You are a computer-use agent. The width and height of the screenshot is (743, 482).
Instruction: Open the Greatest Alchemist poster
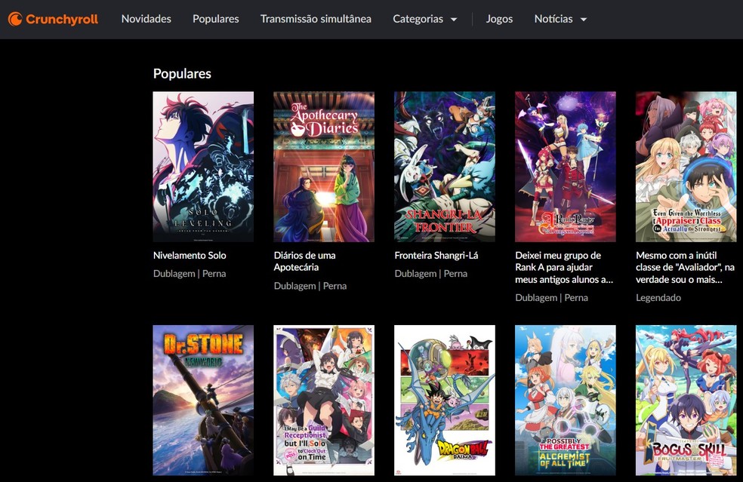[566, 400]
